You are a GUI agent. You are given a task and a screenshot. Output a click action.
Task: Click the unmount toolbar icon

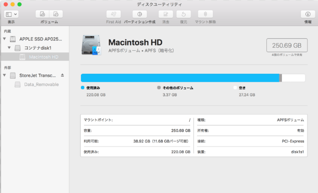[206, 14]
